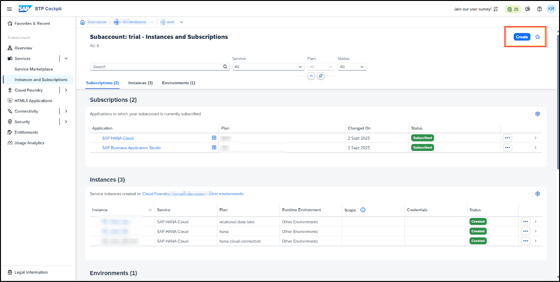Click the KR user avatar

pos(551,9)
